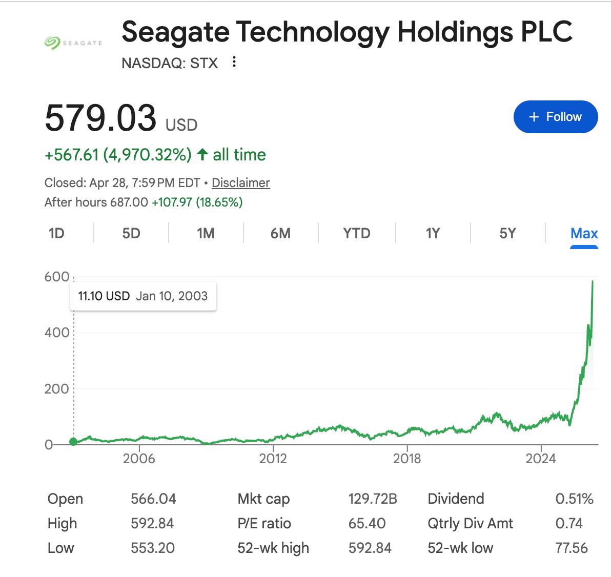Screen dimensions: 611x577
Task: Show the 1Y chart range
Action: (x=433, y=234)
